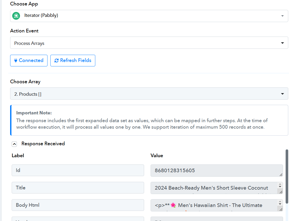Click the Response Received heading text
The width and height of the screenshot is (289, 221).
(43, 144)
